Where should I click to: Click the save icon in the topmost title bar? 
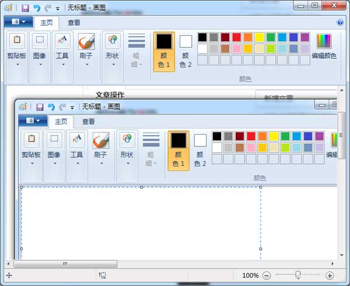(x=25, y=8)
